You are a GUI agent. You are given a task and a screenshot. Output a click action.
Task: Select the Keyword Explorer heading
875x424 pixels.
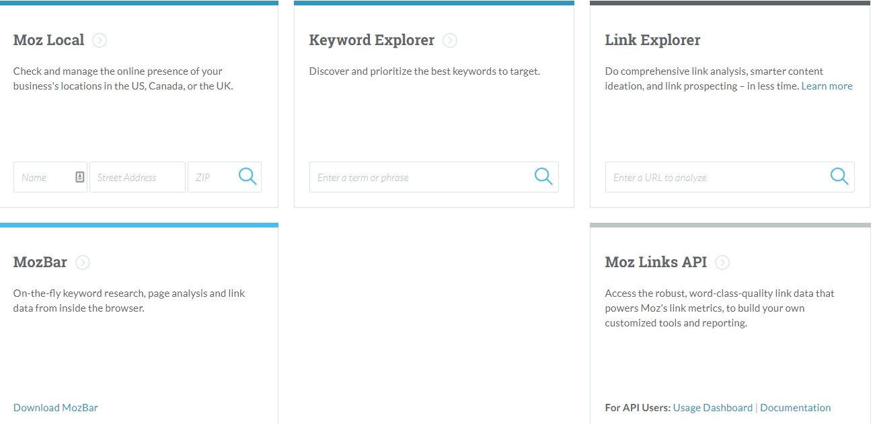click(372, 40)
